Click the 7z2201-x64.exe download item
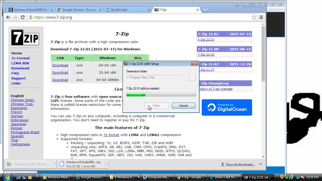The height and width of the screenshot is (181, 322). [x=28, y=164]
